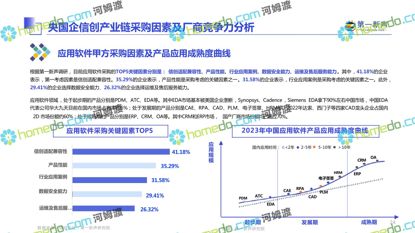Click the colorful diamond cluster icon beside the section heading
This screenshot has width=415, height=233.
(40, 52)
